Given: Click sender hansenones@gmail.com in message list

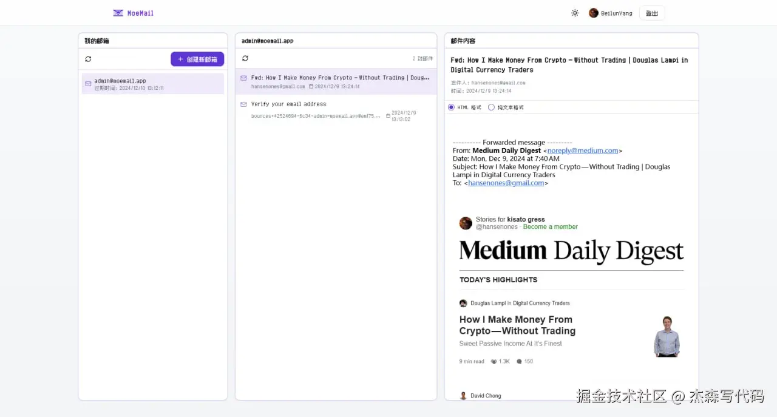Looking at the screenshot, I should 278,86.
